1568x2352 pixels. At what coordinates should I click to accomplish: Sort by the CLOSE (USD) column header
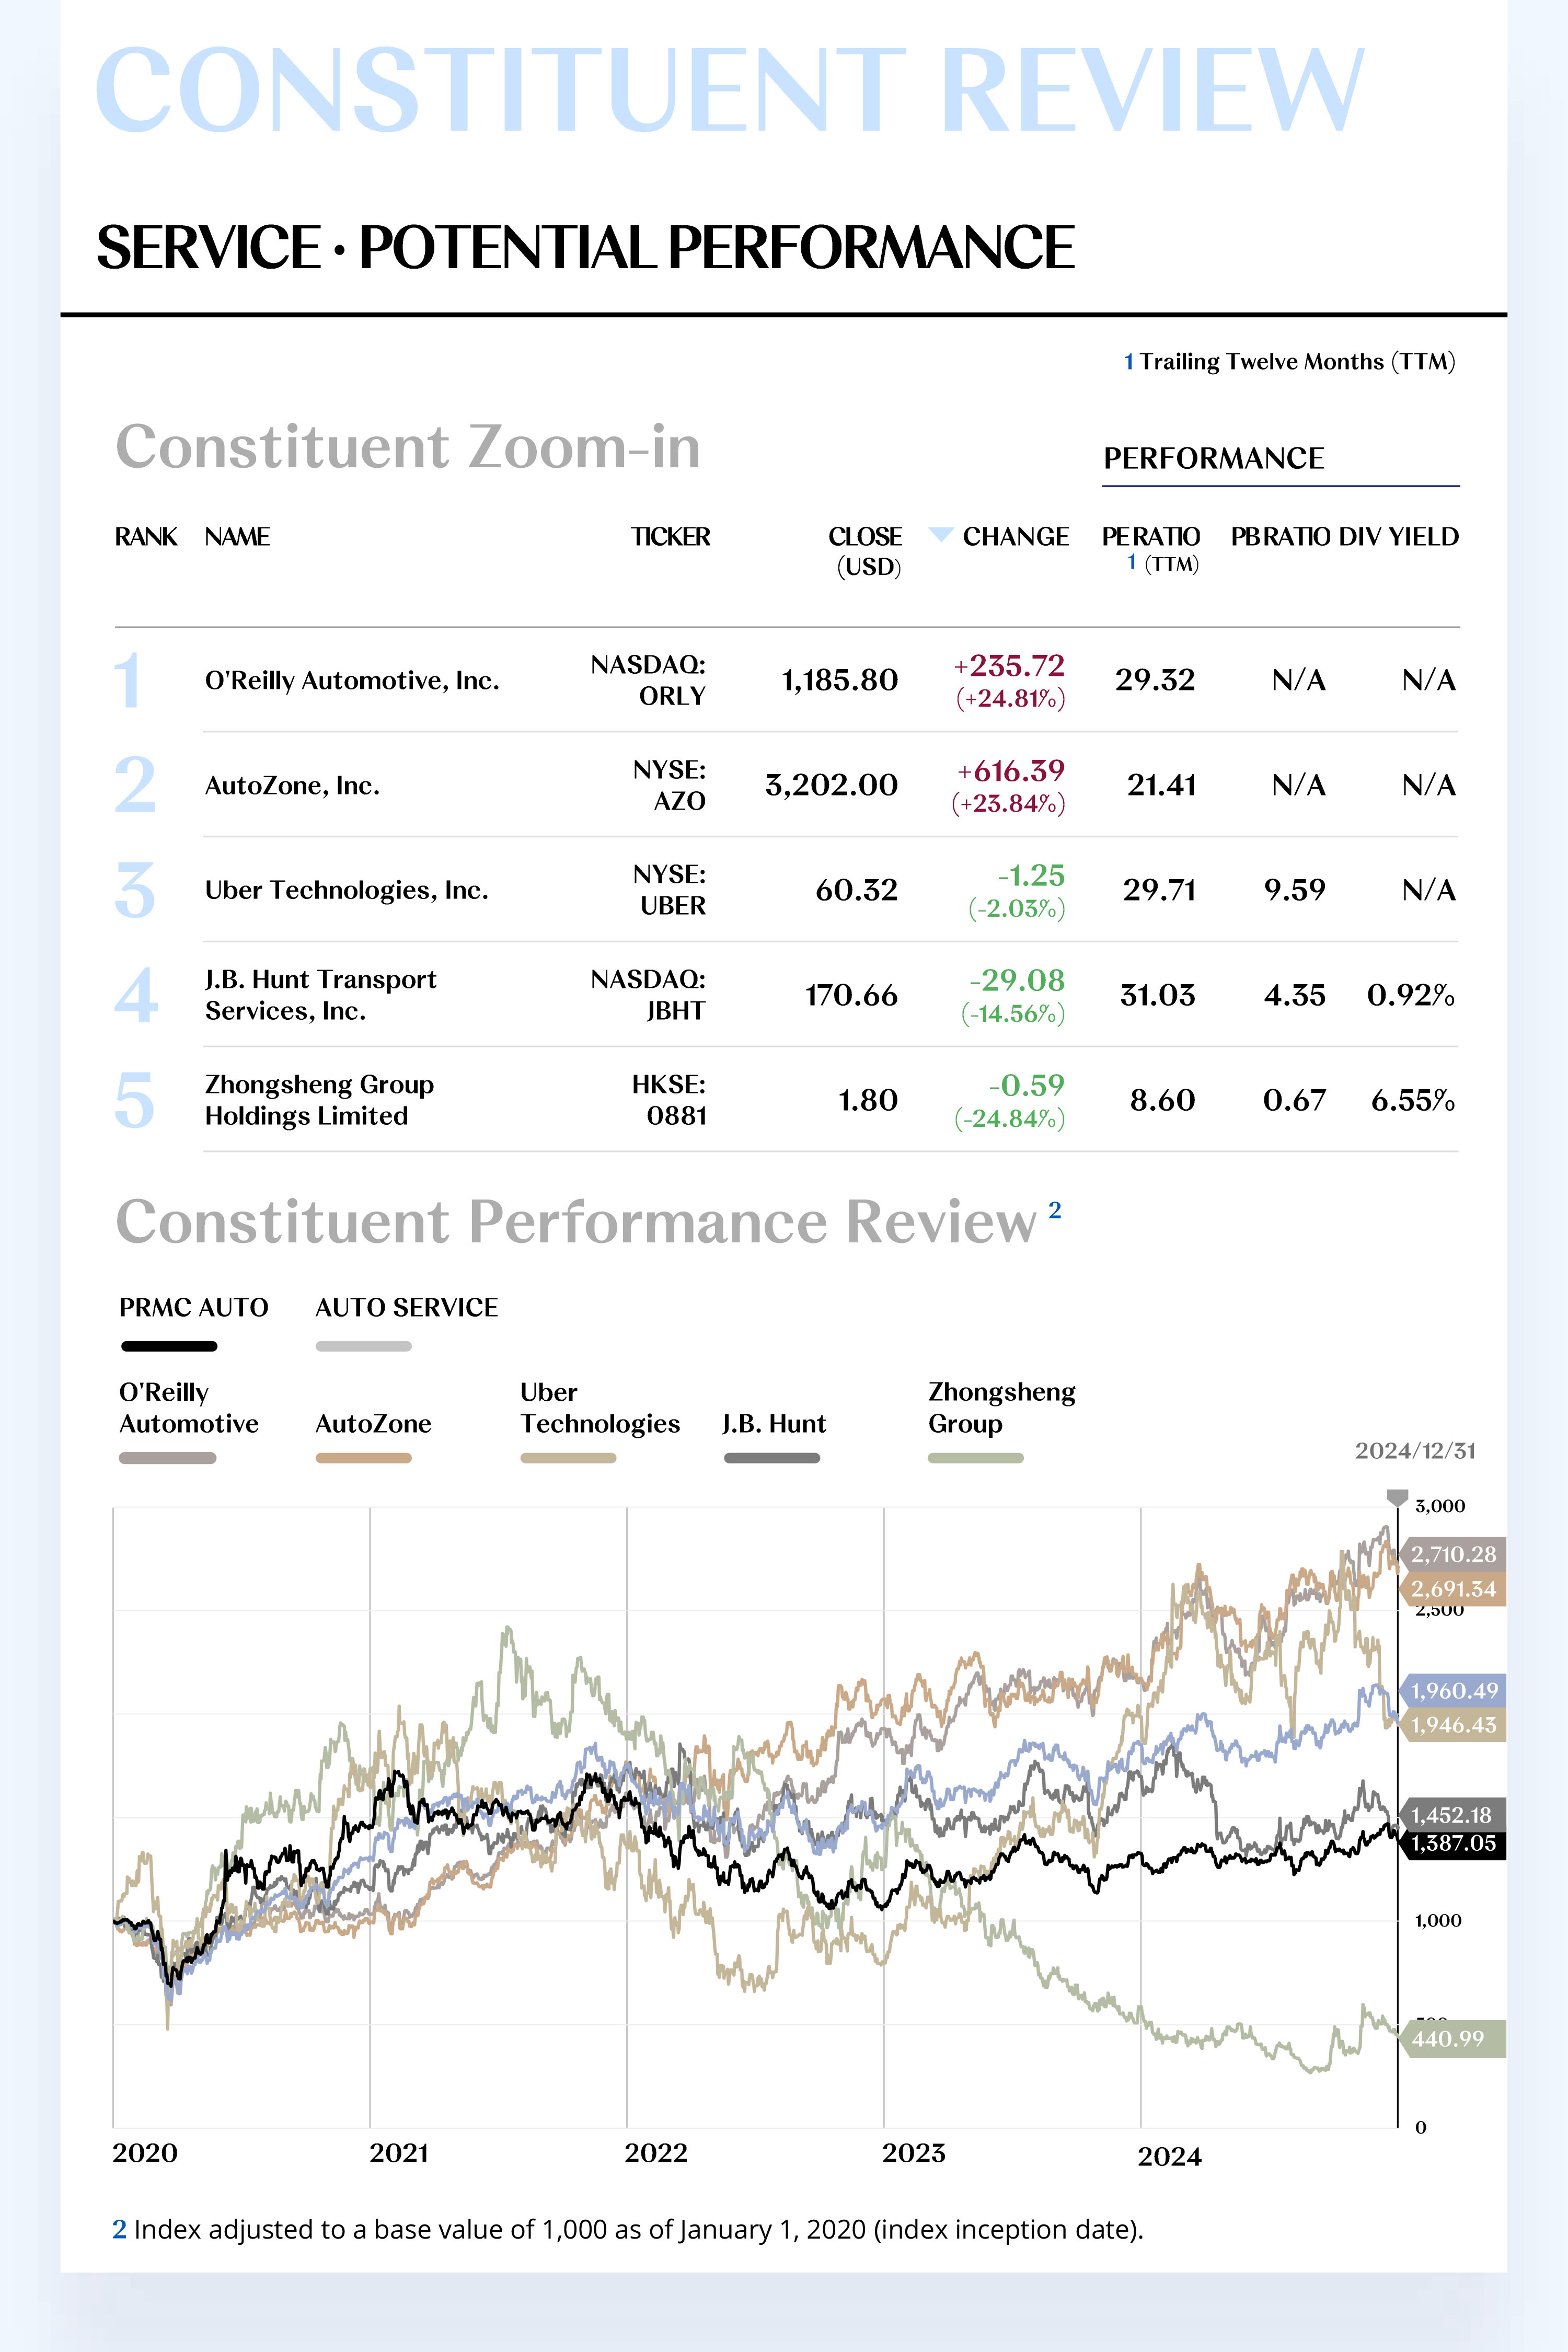pos(865,537)
